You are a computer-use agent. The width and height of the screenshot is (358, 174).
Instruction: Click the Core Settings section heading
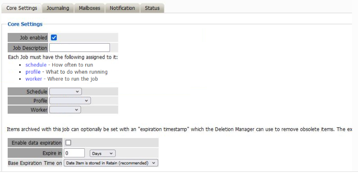tap(25, 24)
